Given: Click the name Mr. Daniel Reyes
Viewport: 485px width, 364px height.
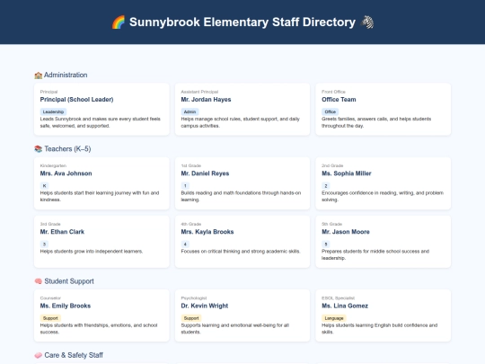Looking at the screenshot, I should (x=205, y=173).
